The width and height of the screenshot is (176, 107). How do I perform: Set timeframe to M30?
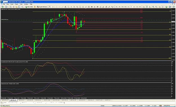(125, 7)
